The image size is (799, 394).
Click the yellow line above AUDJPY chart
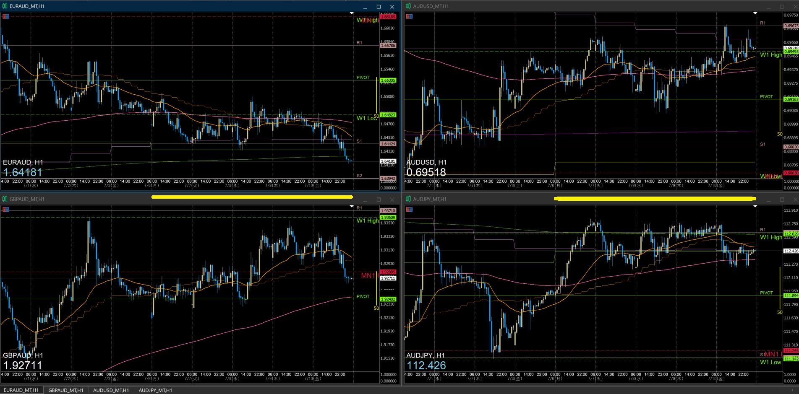point(655,199)
